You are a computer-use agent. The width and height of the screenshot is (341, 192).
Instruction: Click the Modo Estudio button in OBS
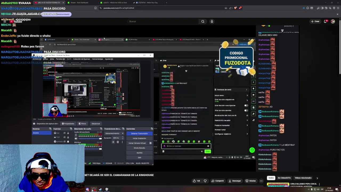(x=139, y=148)
